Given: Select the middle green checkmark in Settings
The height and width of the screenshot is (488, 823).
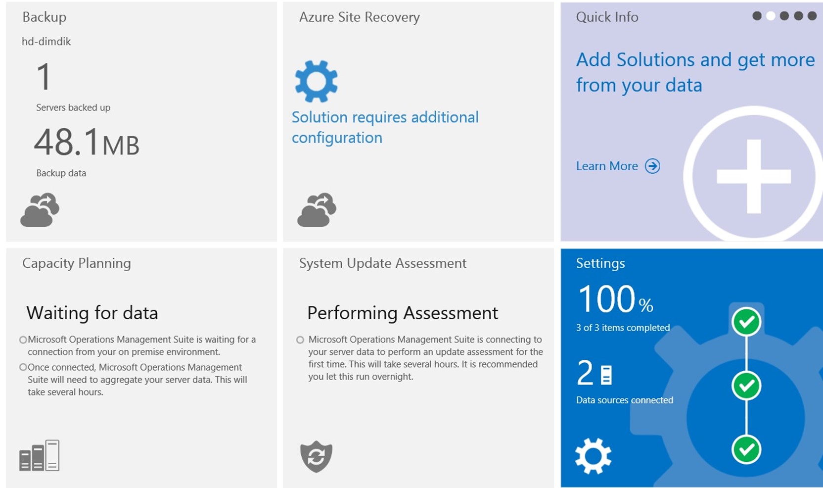Looking at the screenshot, I should click(x=746, y=386).
